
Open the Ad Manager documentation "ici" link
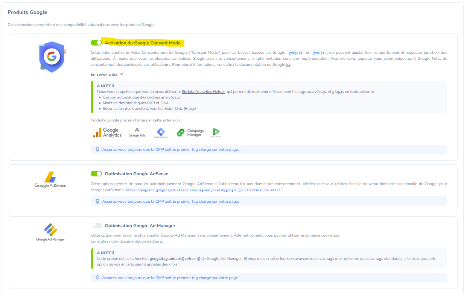[x=162, y=241]
